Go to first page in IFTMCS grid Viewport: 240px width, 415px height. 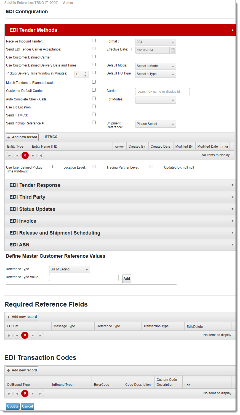click(x=9, y=156)
